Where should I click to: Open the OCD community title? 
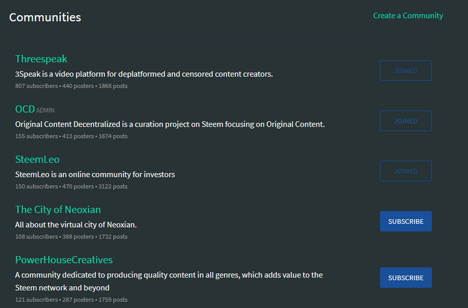(25, 110)
